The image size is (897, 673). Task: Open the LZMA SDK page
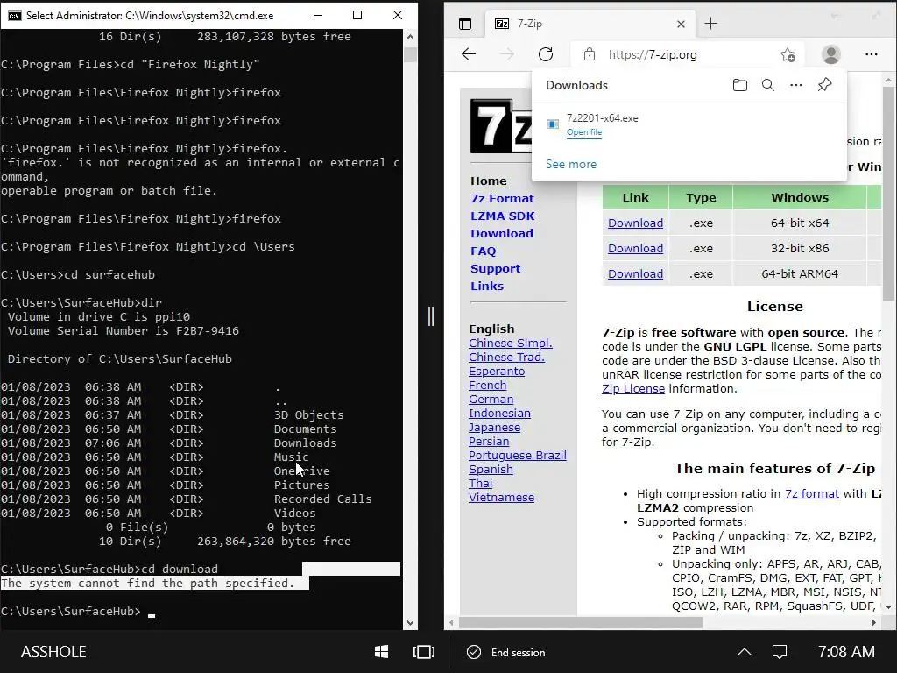pos(502,216)
